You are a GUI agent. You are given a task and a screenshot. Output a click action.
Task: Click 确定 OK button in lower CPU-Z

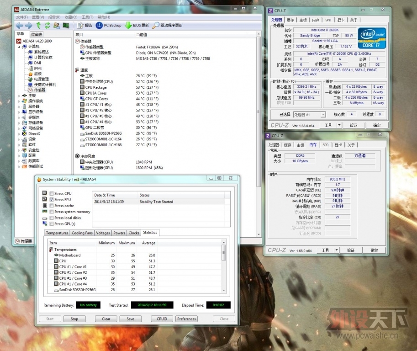(374, 250)
